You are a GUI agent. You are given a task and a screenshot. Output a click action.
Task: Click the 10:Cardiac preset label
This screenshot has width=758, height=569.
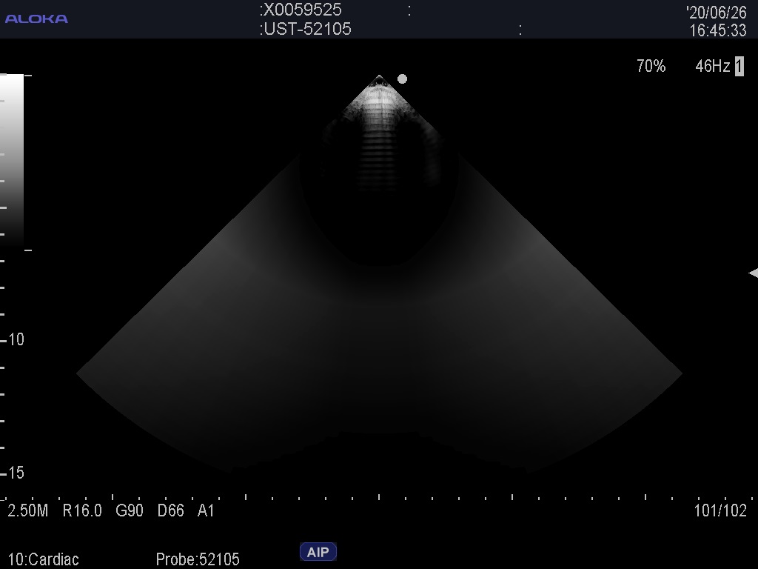click(x=44, y=559)
